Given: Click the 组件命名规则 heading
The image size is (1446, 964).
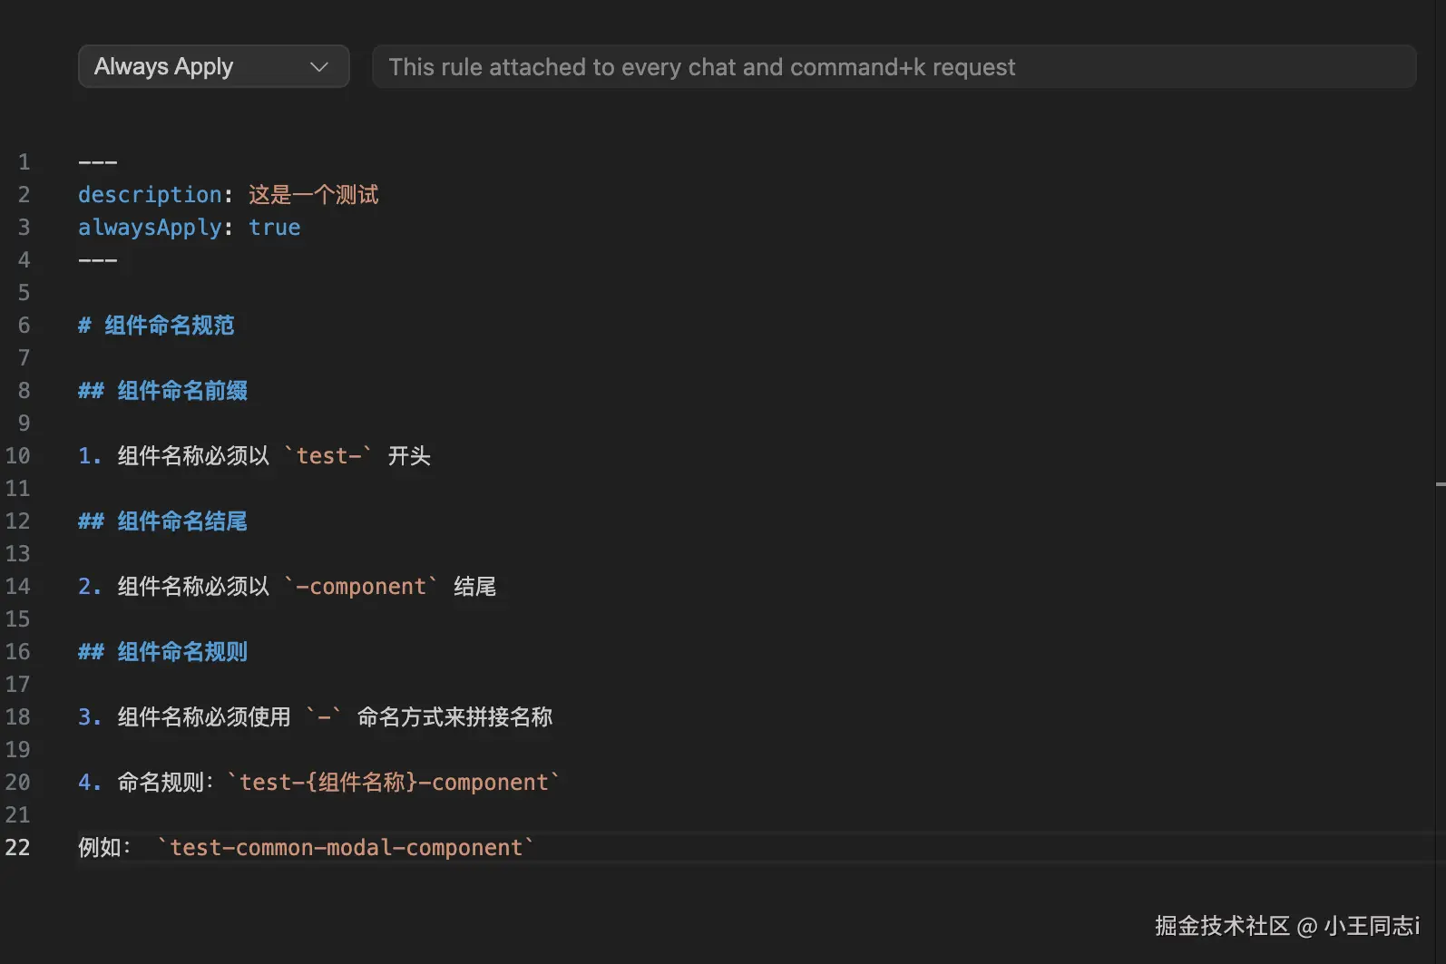Looking at the screenshot, I should (x=181, y=652).
